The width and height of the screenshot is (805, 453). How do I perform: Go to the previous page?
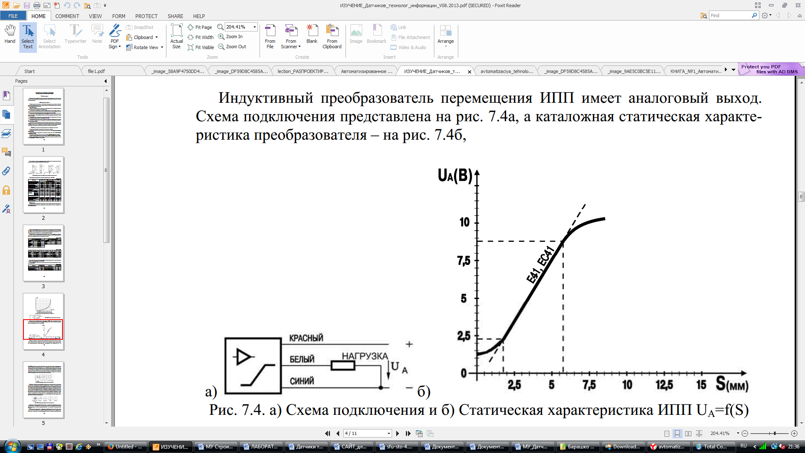click(x=338, y=433)
